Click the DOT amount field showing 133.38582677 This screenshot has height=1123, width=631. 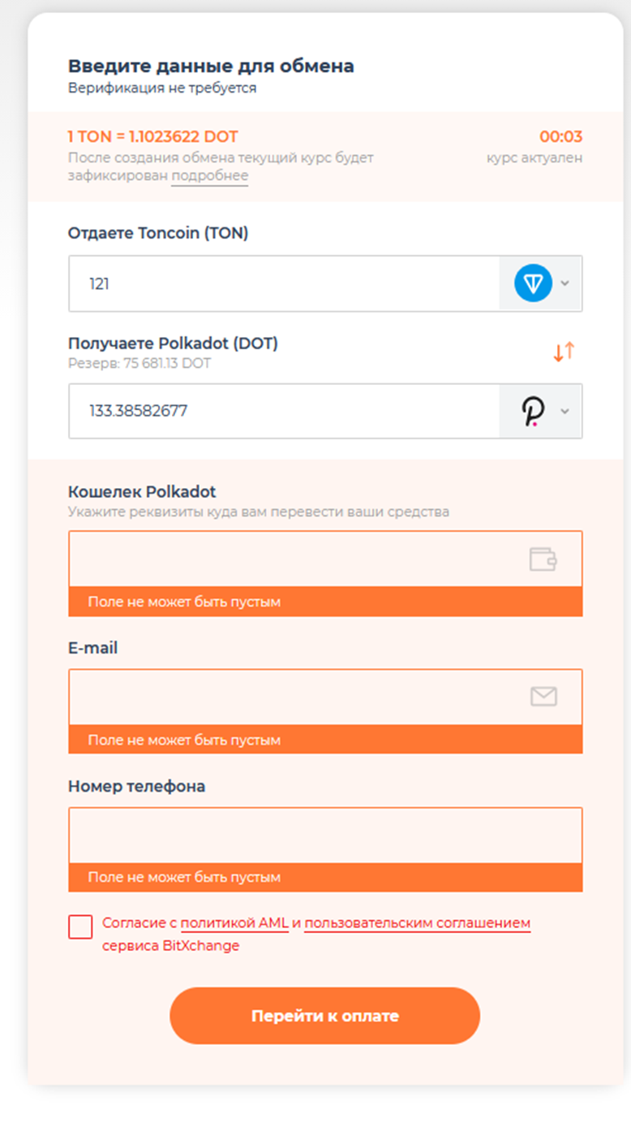point(284,412)
